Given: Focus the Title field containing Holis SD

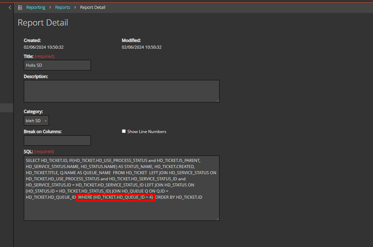Looking at the screenshot, I should 57,65.
